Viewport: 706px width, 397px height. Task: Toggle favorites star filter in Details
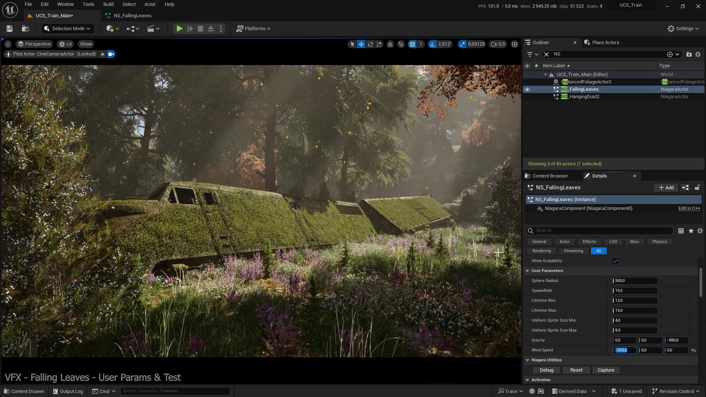(691, 231)
